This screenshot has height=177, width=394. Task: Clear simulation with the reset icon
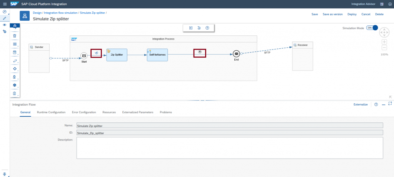coord(199,28)
